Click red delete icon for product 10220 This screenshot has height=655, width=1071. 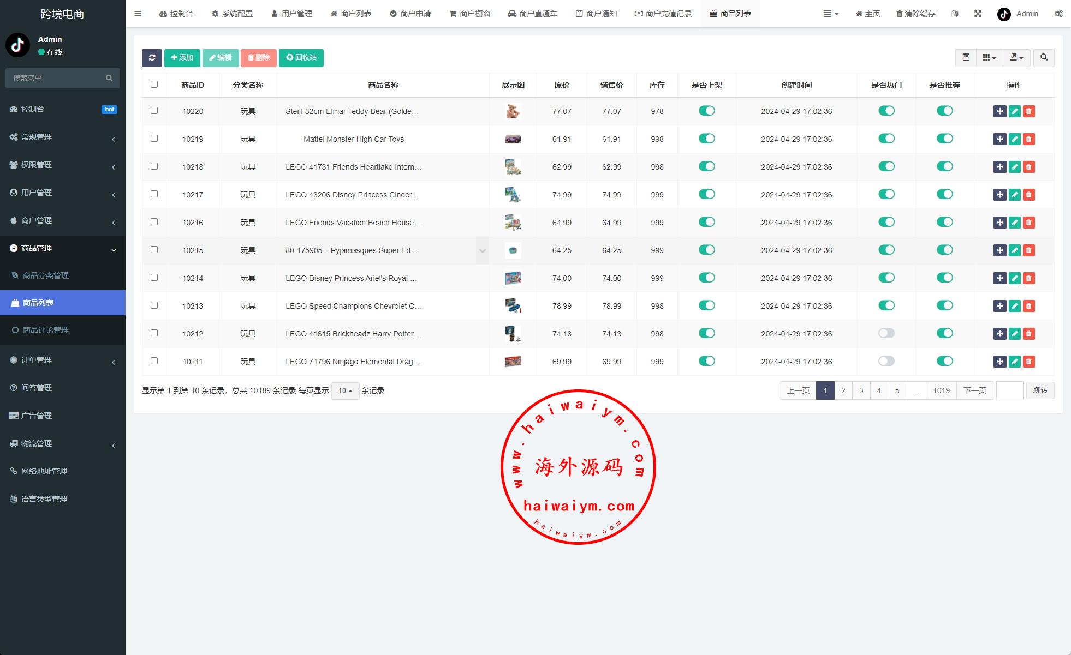coord(1029,111)
